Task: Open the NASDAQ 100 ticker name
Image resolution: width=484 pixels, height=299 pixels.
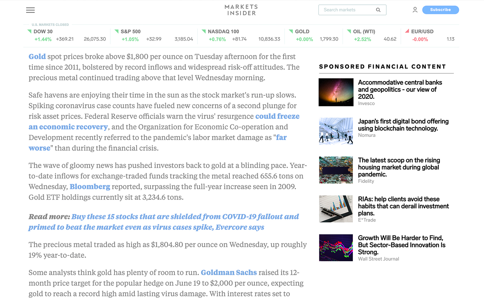Action: pos(223,31)
